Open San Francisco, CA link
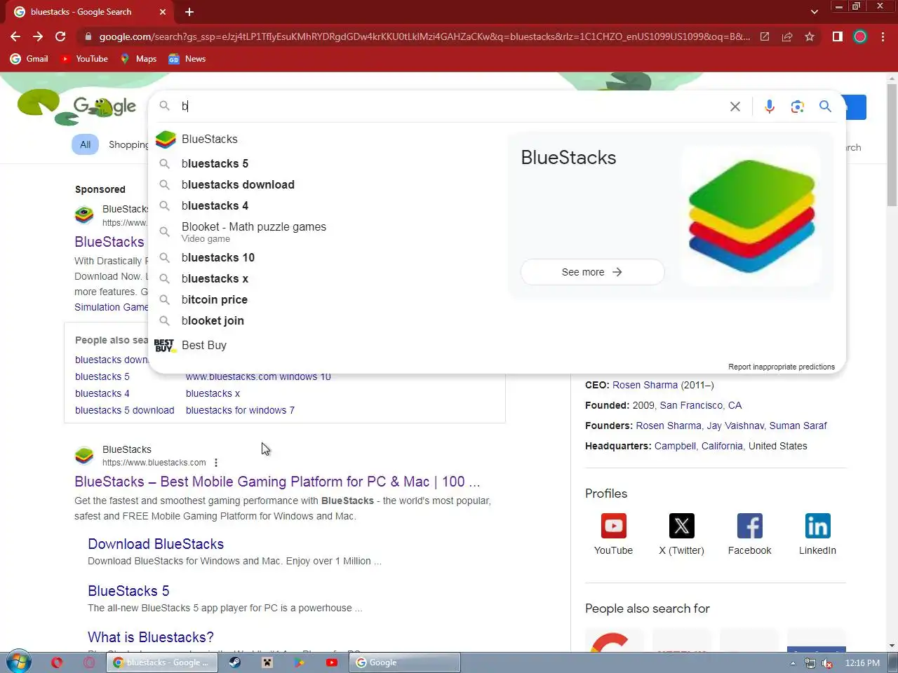 [700, 405]
